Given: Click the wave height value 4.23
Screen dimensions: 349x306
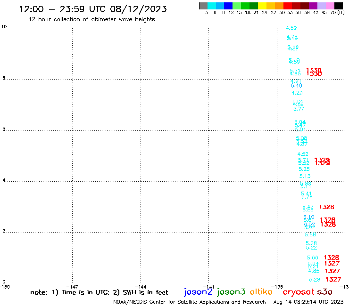Looking at the screenshot, I should point(297,93).
